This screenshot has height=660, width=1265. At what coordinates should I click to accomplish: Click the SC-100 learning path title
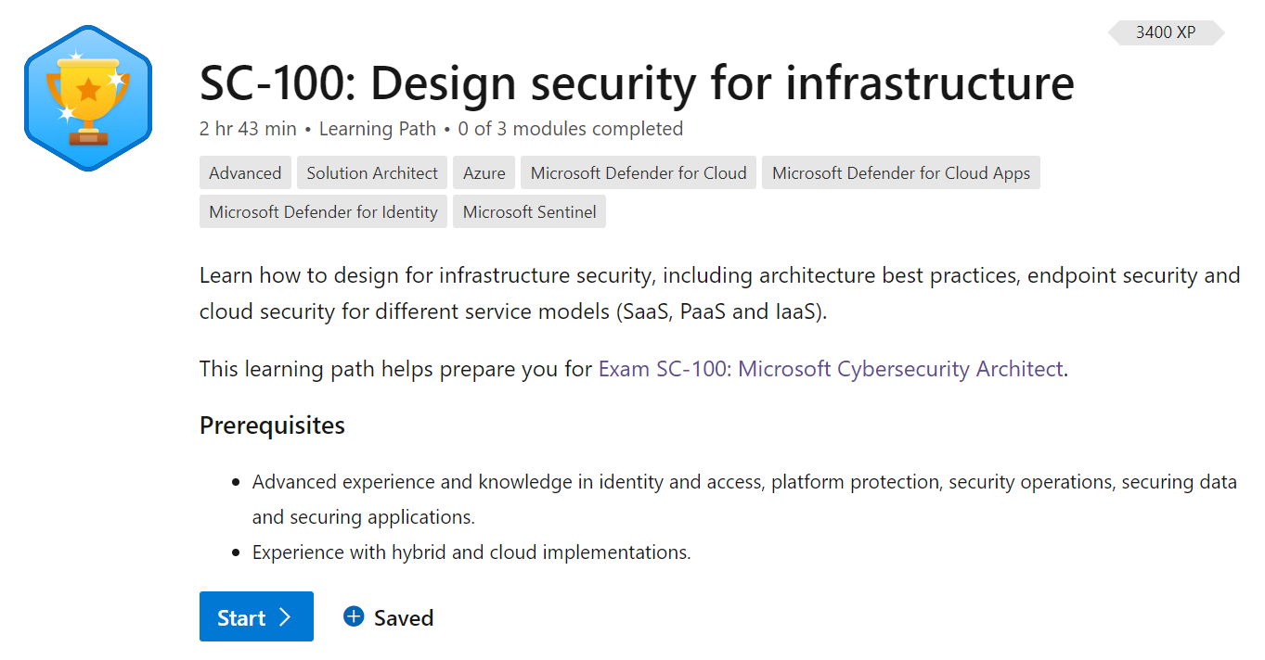click(637, 83)
